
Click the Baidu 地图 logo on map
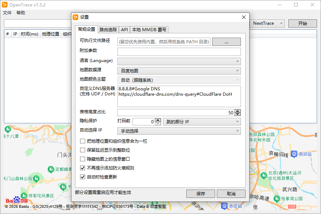(17, 200)
